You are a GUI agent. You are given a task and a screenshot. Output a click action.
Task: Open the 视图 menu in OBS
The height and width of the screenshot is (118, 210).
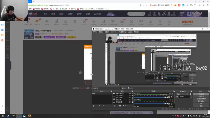(107, 32)
